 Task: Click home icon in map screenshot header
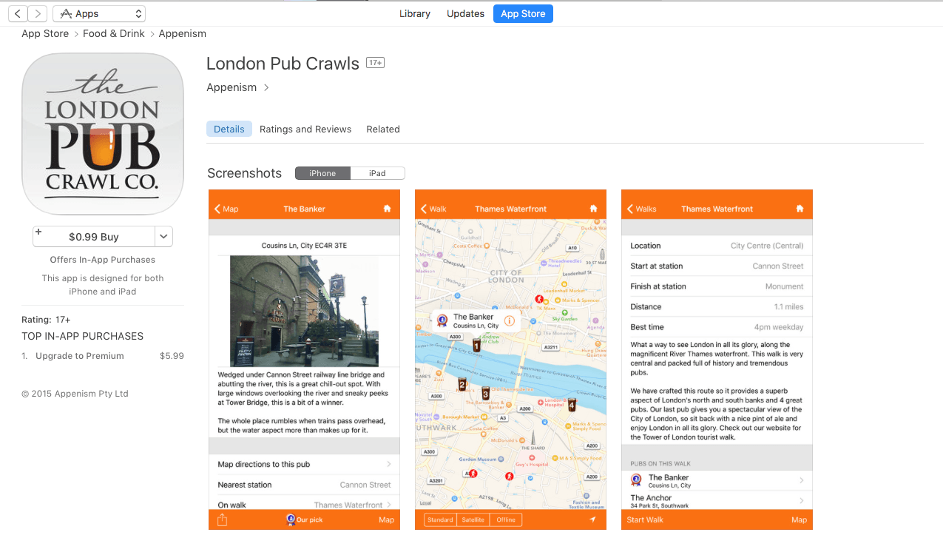pos(593,209)
